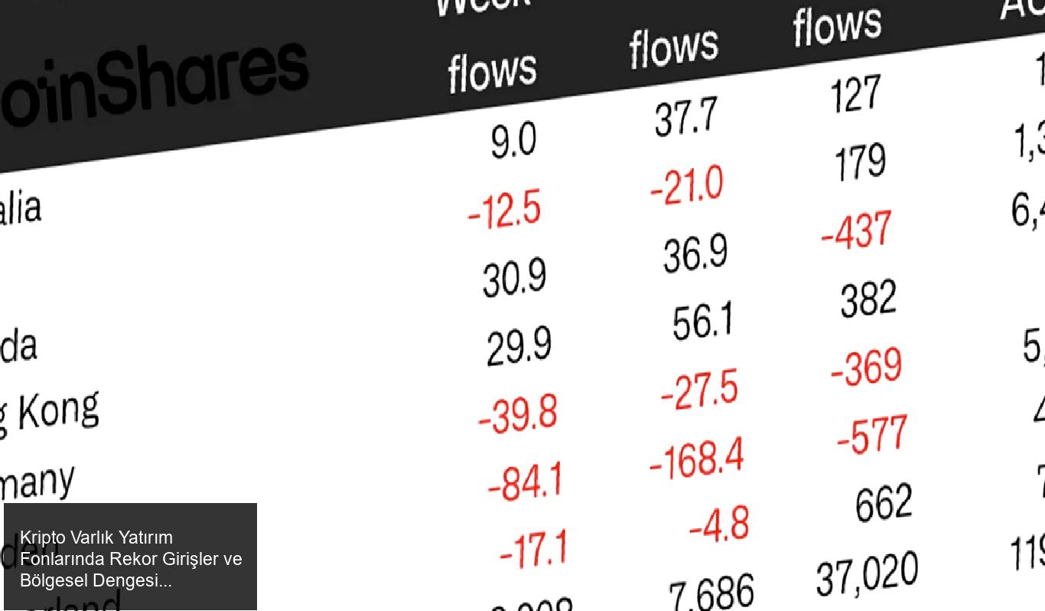Screen dimensions: 1045x611
Task: Select the 662 flows value
Action: (884, 503)
